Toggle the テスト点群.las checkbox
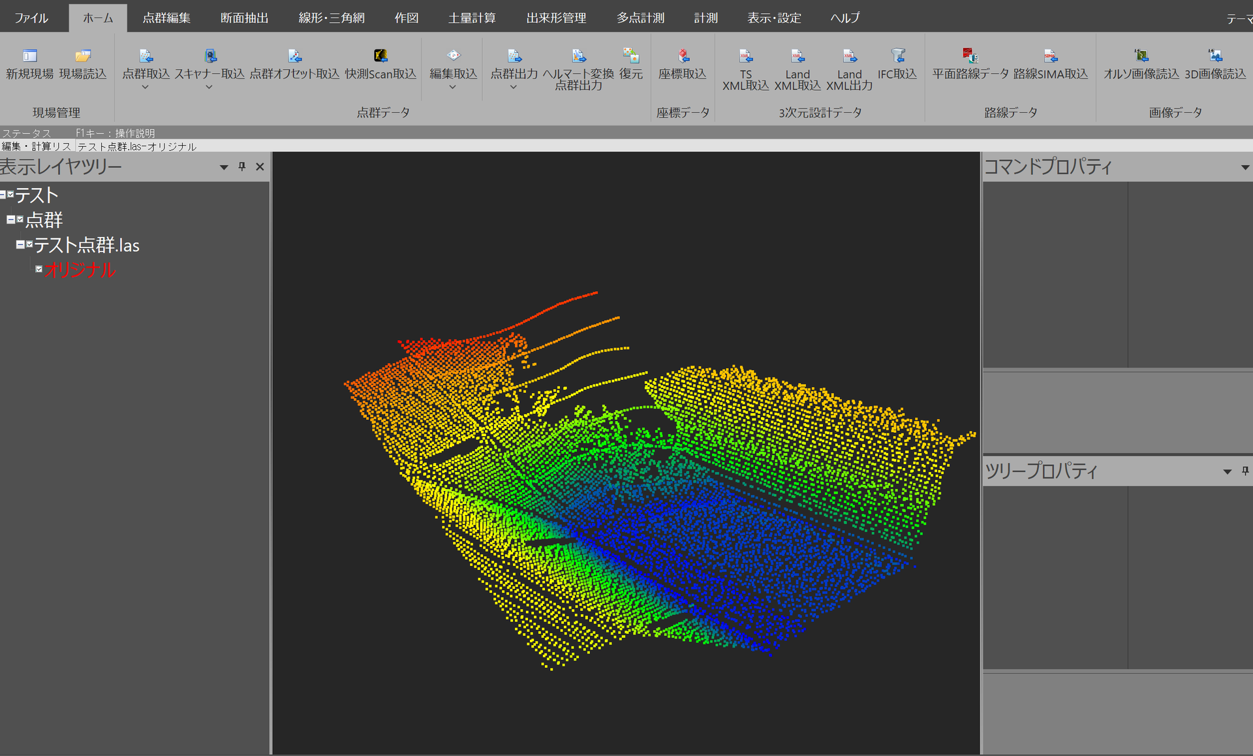This screenshot has width=1253, height=756. coord(29,244)
